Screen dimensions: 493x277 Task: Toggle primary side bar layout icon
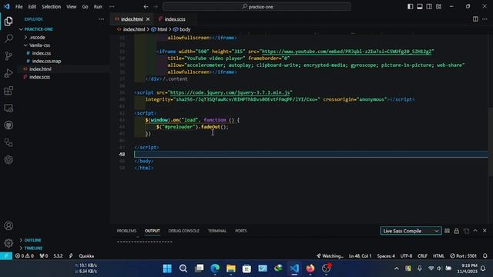pos(411,7)
